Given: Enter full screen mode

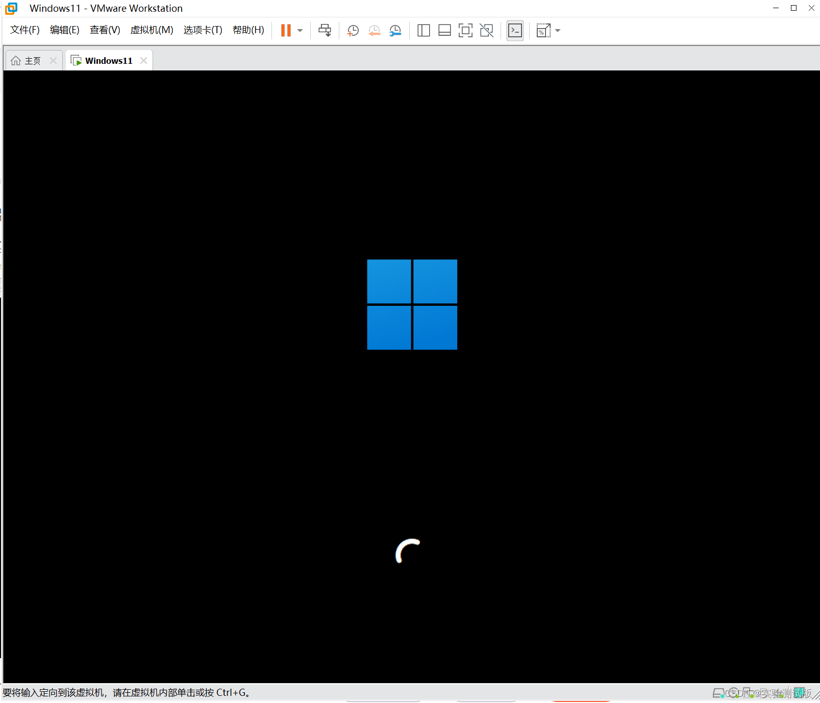Looking at the screenshot, I should coord(465,30).
